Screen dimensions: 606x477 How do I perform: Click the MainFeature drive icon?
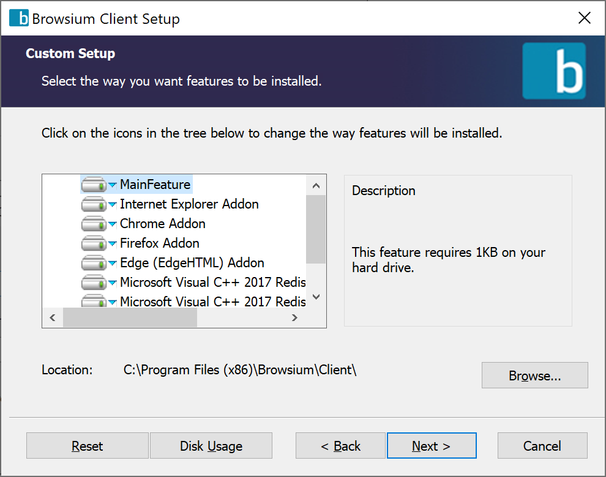97,185
